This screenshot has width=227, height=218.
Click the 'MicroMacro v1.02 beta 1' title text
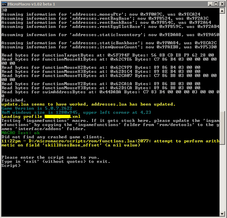tap(31, 4)
